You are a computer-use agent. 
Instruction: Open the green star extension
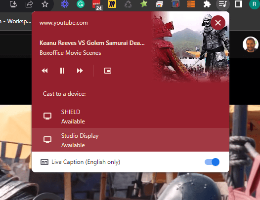click(144, 4)
